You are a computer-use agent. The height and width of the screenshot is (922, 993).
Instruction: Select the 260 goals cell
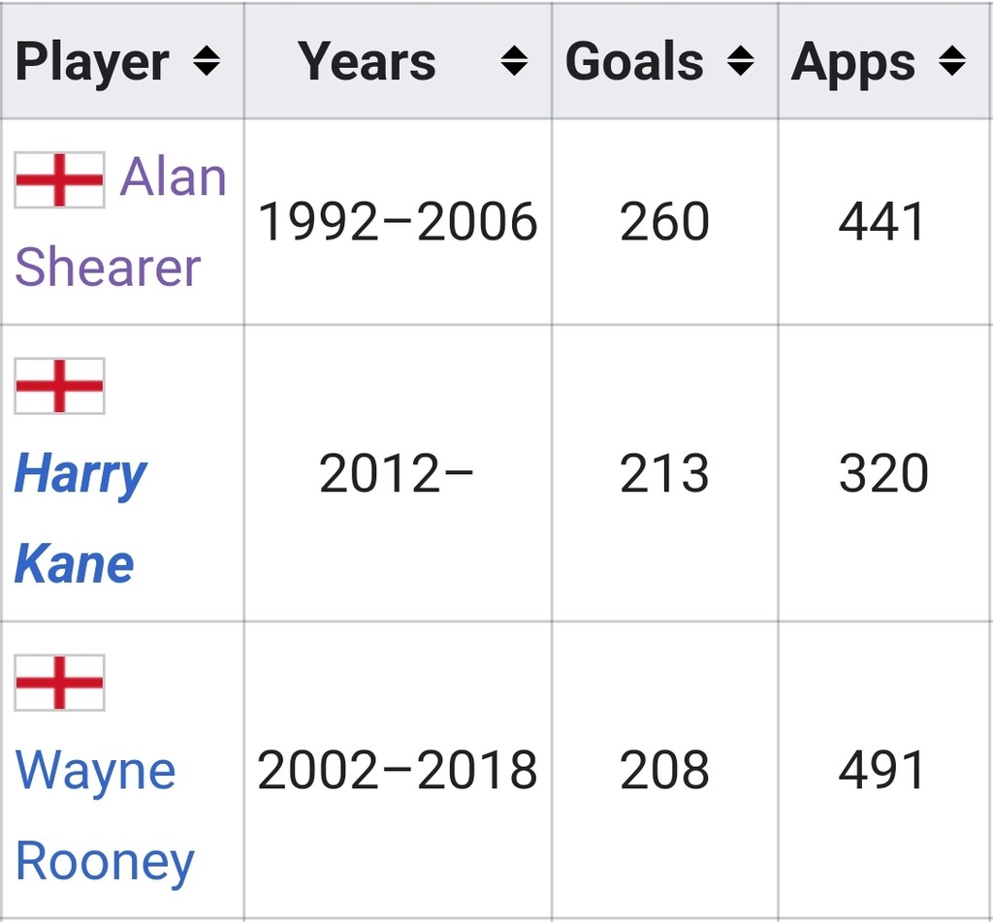665,222
